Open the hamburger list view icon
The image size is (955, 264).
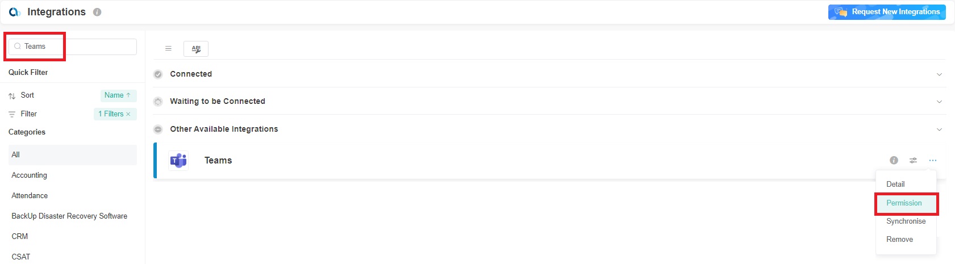tap(168, 49)
